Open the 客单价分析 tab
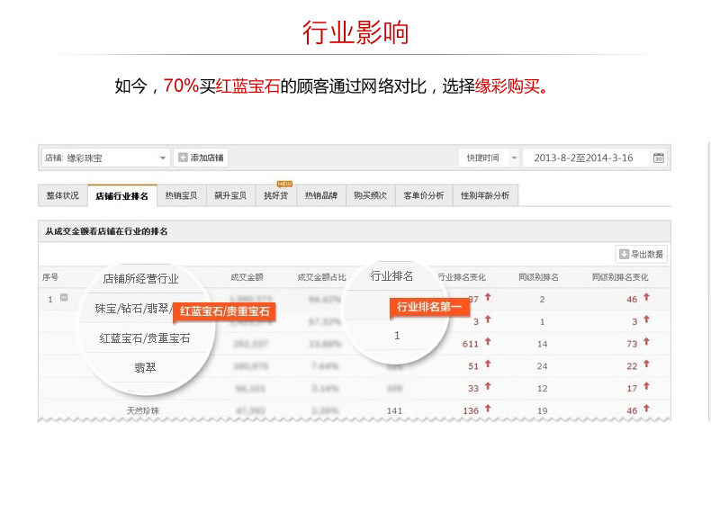711x513 pixels. click(424, 195)
